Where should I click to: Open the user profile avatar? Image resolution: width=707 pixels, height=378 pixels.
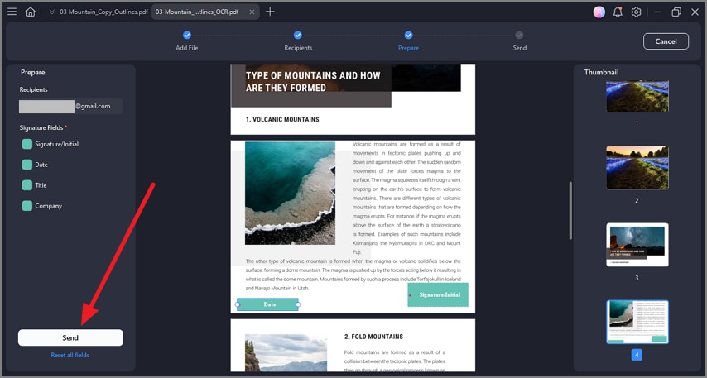599,12
